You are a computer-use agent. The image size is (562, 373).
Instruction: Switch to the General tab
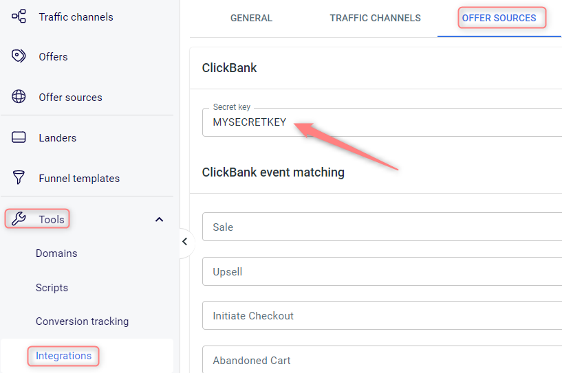click(251, 19)
